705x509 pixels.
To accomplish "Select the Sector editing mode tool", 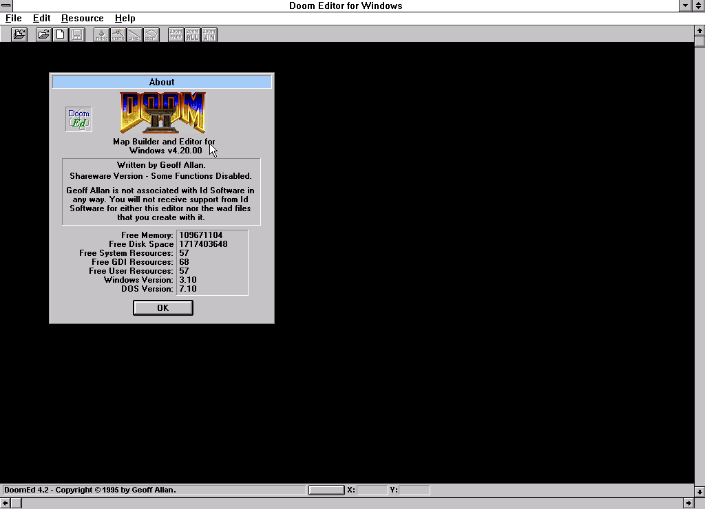I will point(151,34).
